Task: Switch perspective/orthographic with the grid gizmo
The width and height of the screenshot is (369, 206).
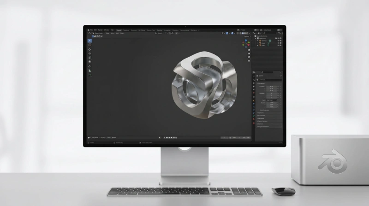Action: pyautogui.click(x=249, y=61)
